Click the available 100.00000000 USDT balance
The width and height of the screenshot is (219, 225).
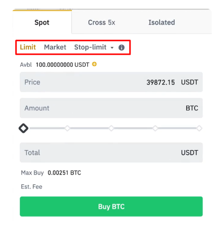click(62, 65)
